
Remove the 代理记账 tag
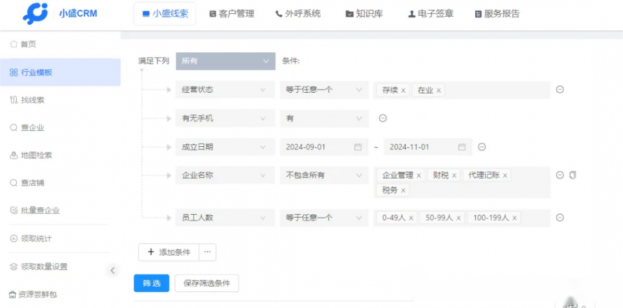505,175
